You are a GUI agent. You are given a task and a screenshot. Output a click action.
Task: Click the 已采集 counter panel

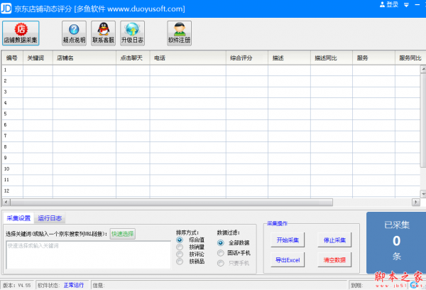pos(396,243)
